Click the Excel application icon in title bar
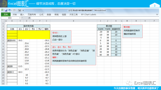 tap(2, 10)
